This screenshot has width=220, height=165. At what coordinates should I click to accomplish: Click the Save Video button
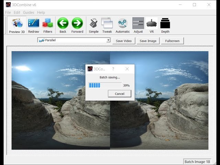124,41
